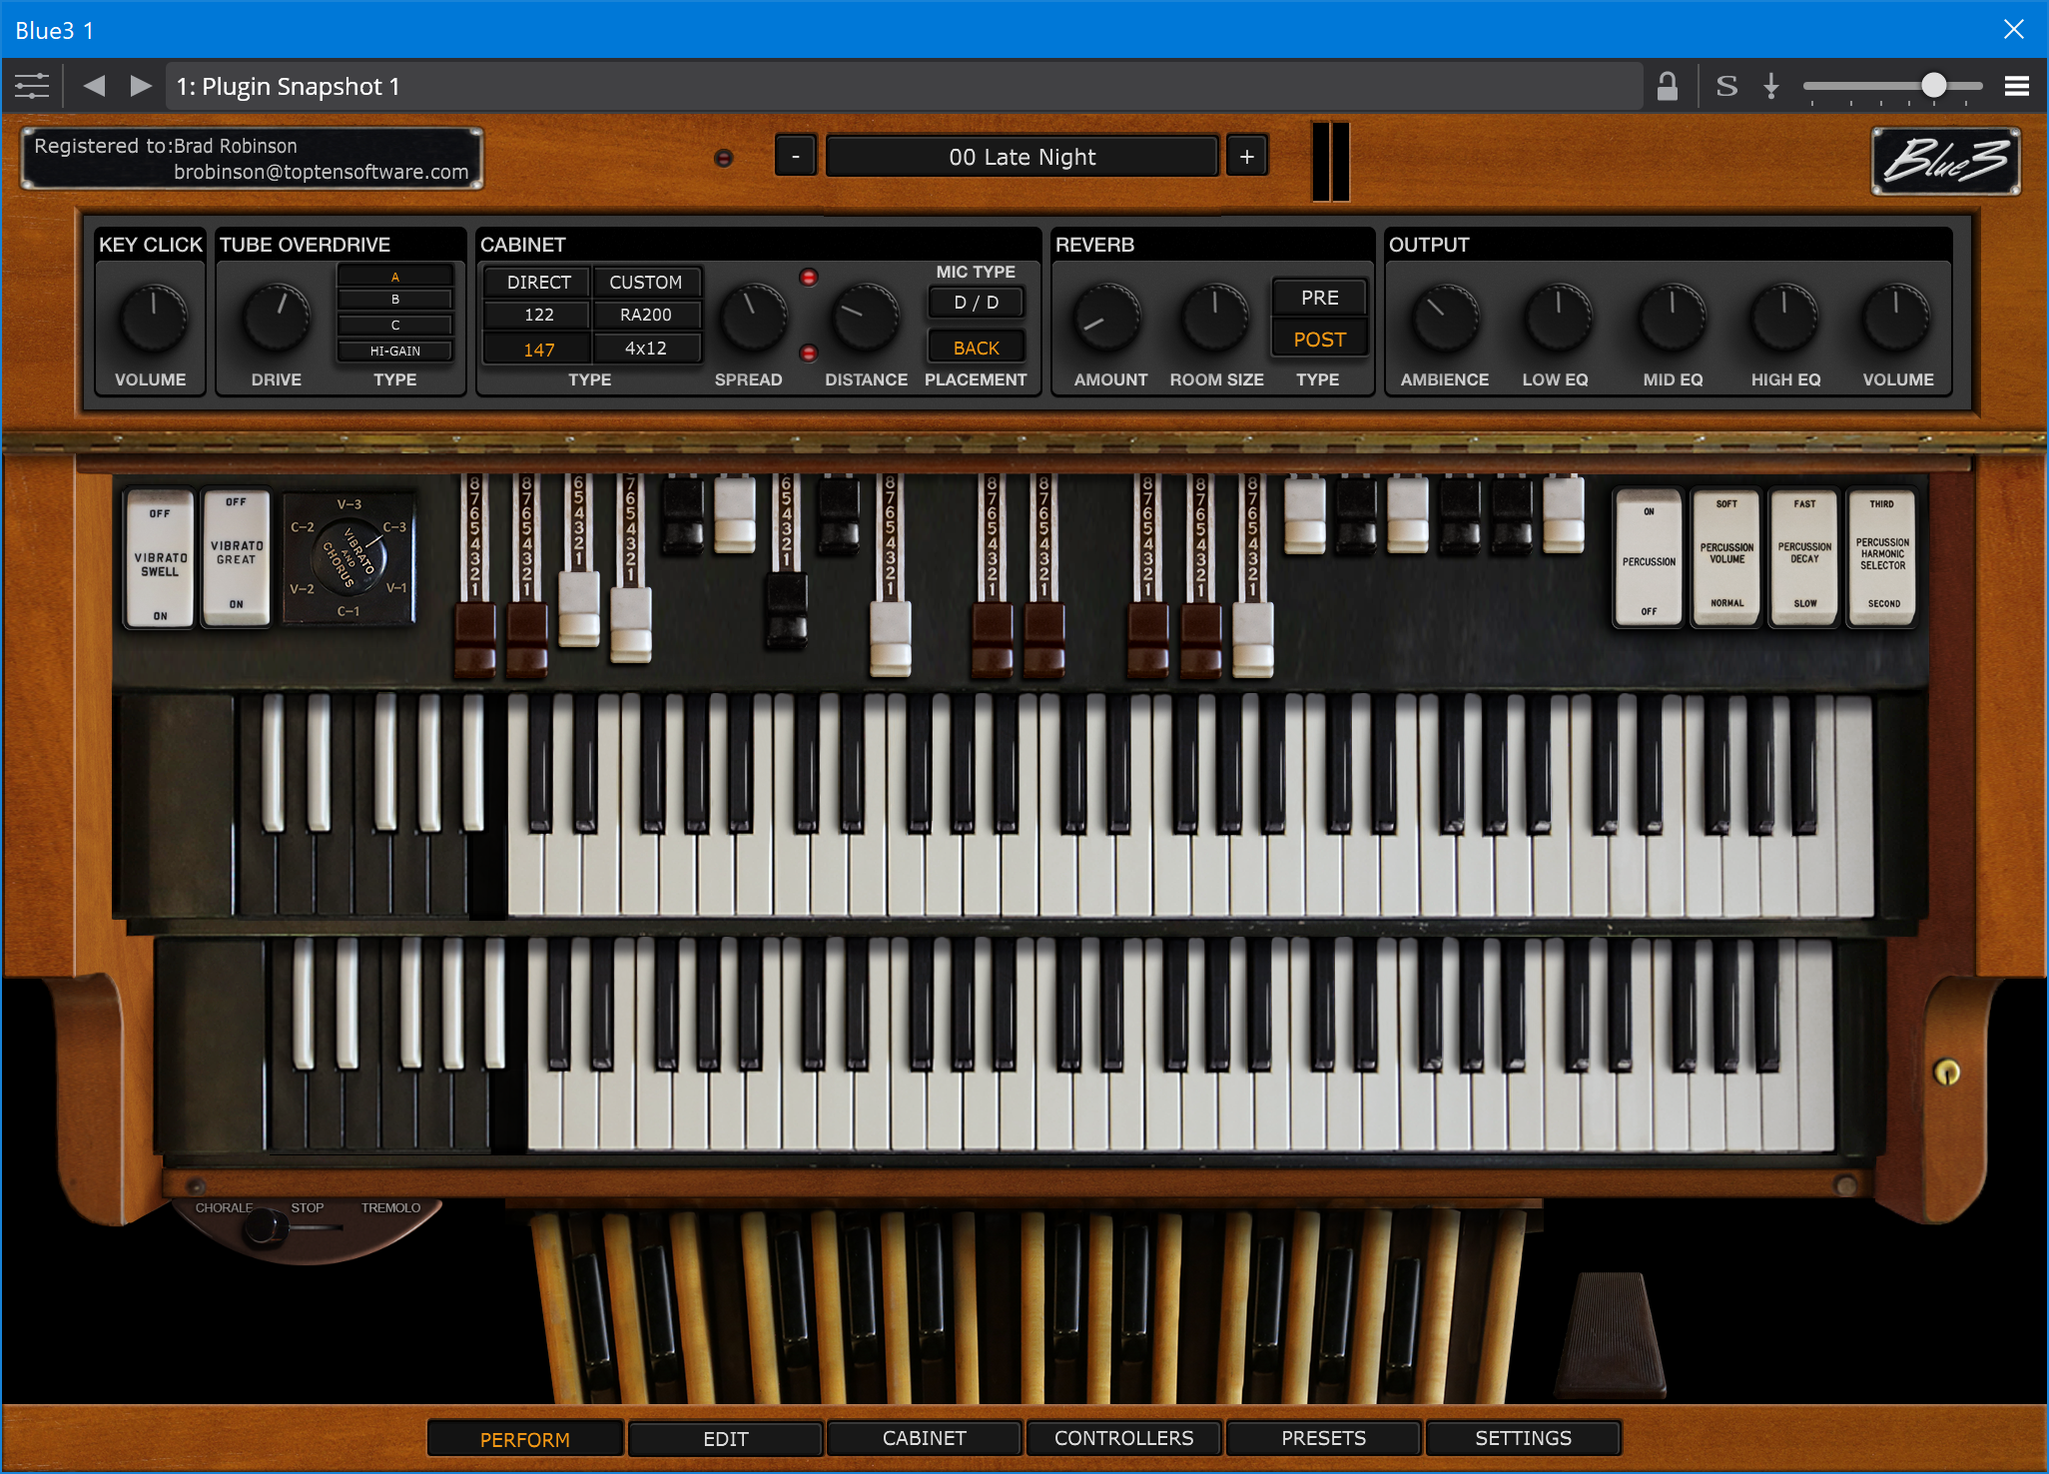Select the 147 cabinet type
Screen dimensions: 2049x1474
click(538, 350)
